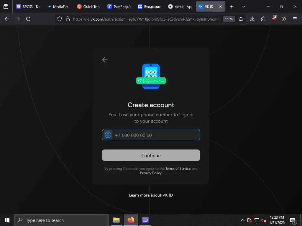
Task: Open the Windows Start menu
Action: 7,220
